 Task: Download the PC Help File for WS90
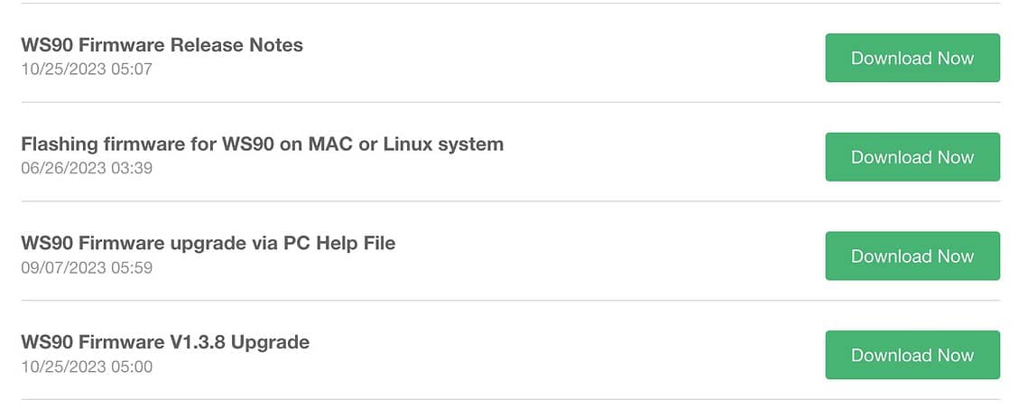tap(912, 256)
